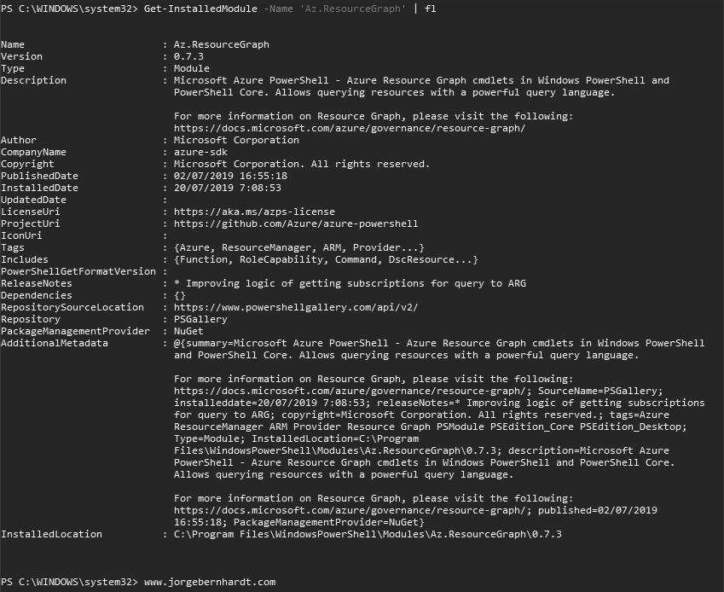Click the docs.microsoft.com URL in the Description field
Screen dimensions: 724x592
pyautogui.click(x=349, y=128)
